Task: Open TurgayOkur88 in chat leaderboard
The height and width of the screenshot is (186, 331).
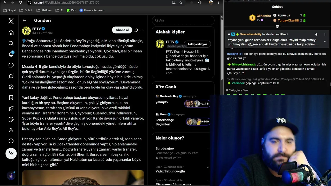Action: click(288, 20)
